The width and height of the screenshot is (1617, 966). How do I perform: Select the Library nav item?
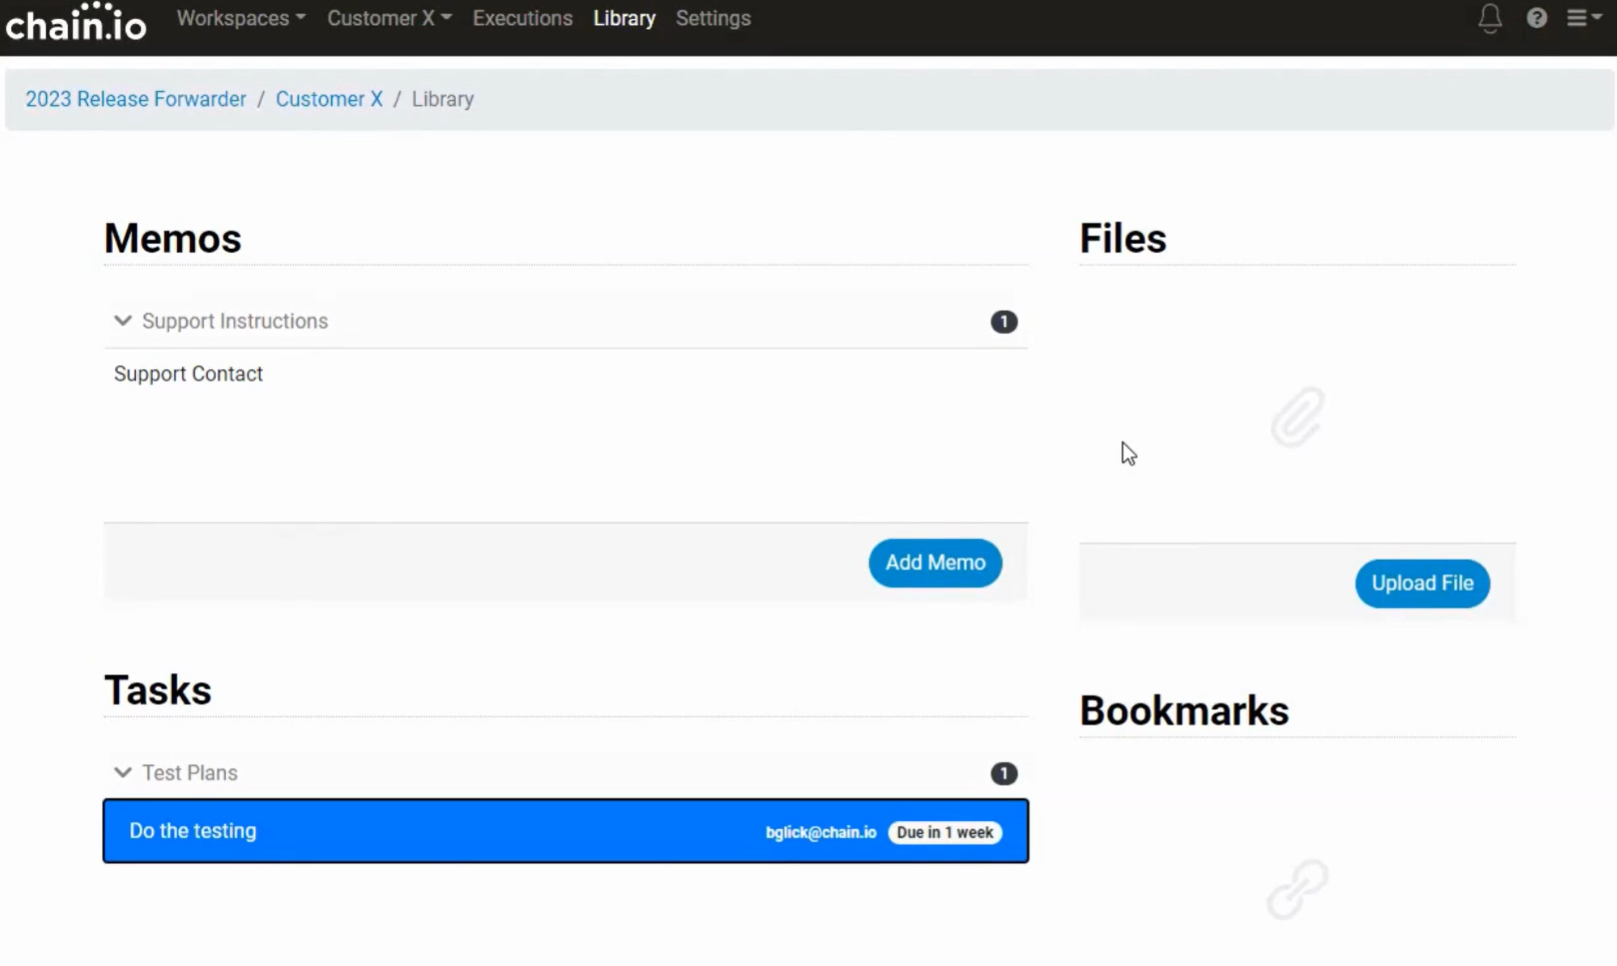click(x=624, y=18)
